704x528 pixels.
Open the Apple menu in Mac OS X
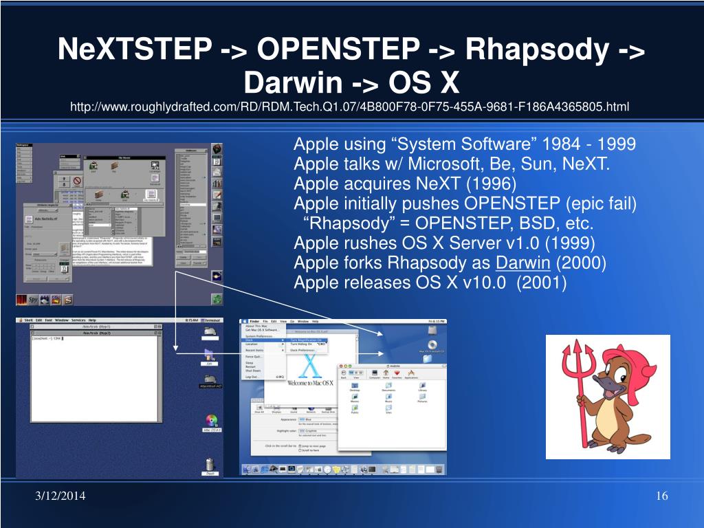click(245, 322)
